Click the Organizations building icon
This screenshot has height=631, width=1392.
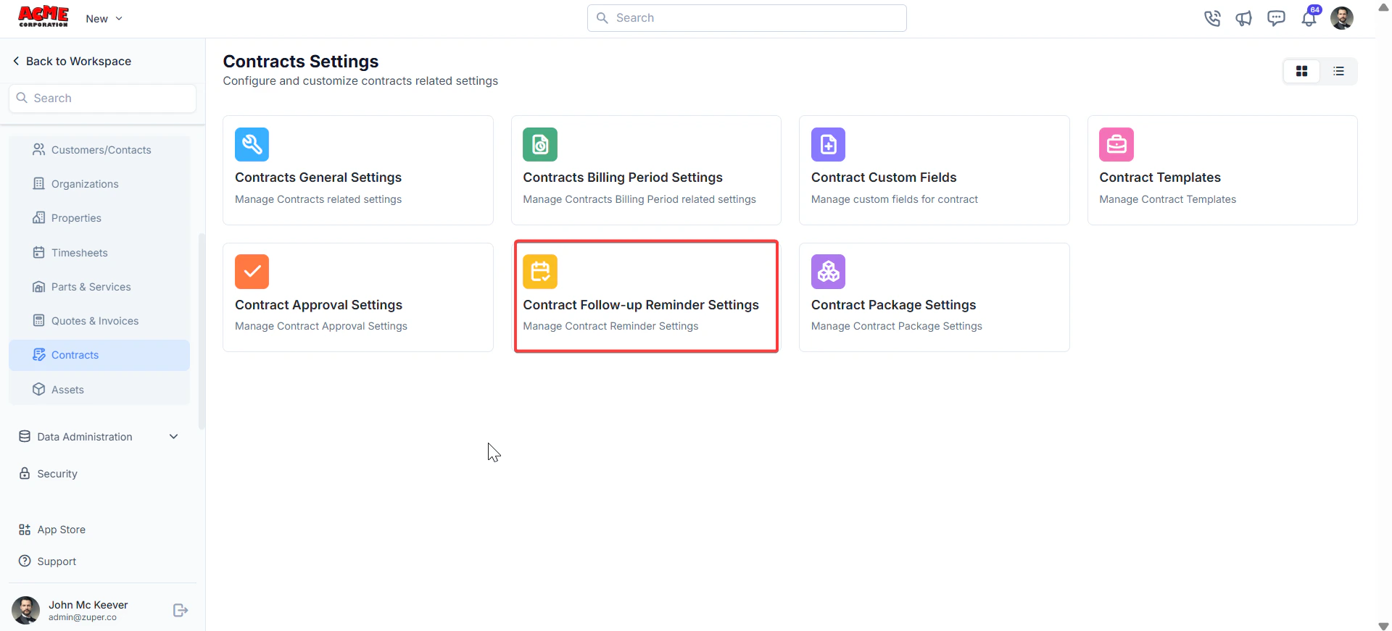pos(39,183)
